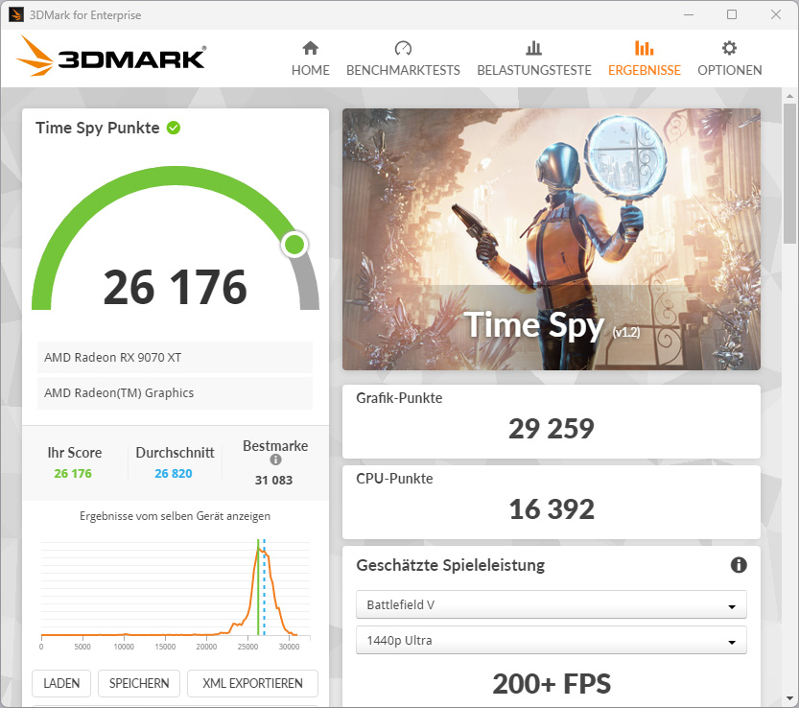Click the scrollbar down arrow
The width and height of the screenshot is (799, 708).
pos(789,698)
